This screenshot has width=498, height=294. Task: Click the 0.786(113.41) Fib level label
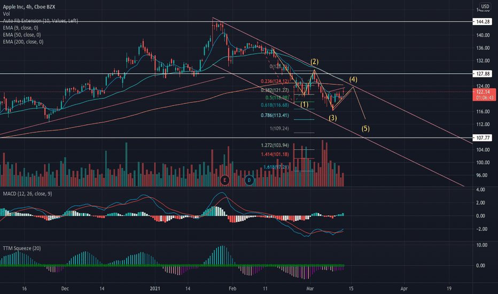click(275, 115)
